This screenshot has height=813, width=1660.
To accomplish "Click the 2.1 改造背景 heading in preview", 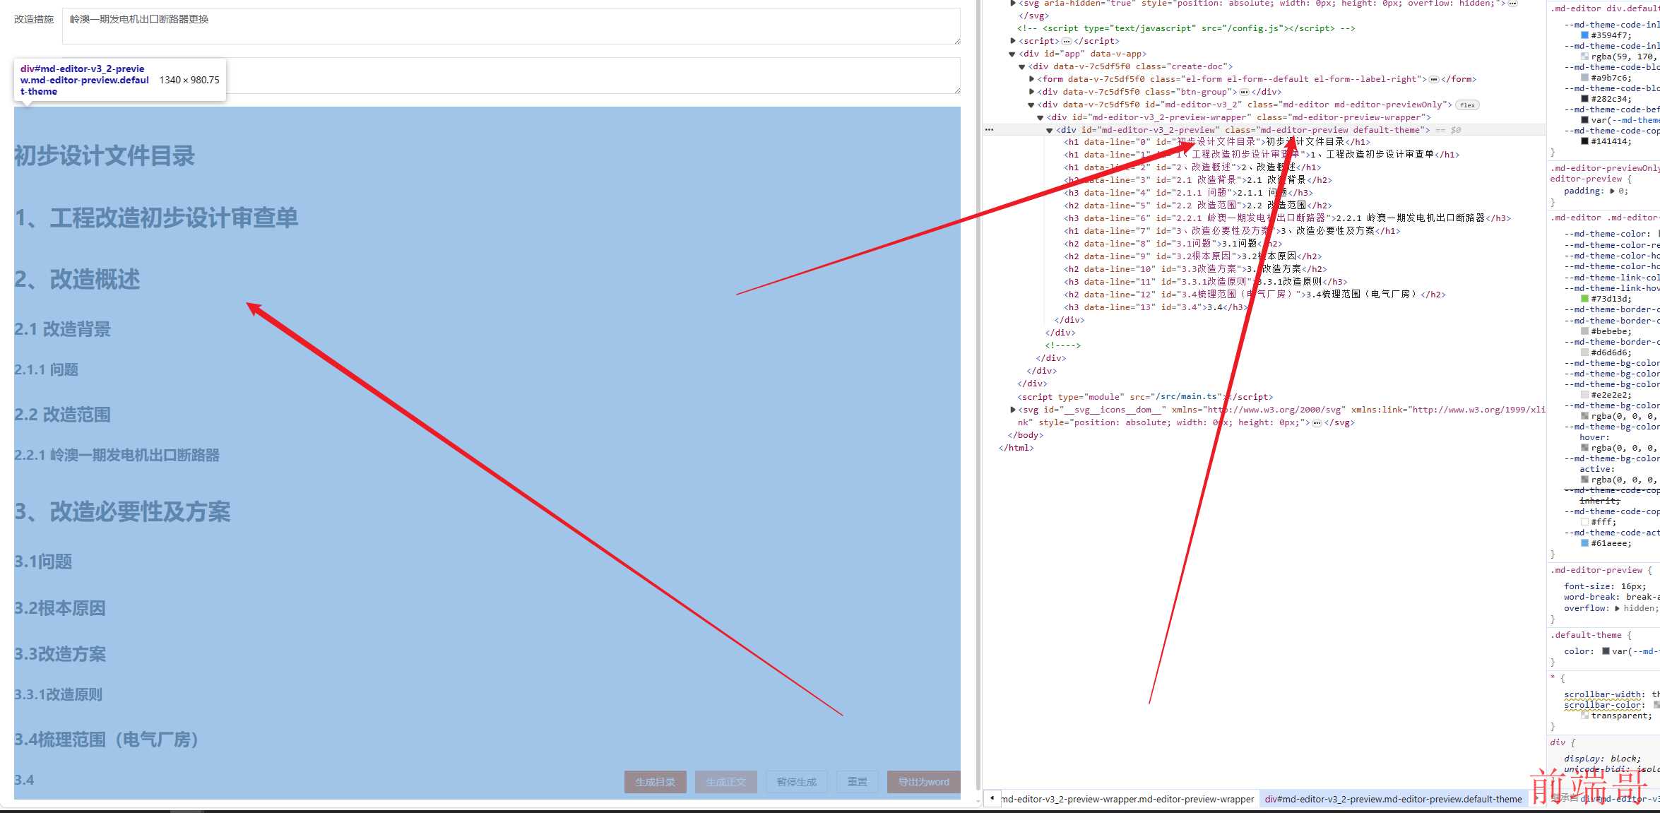I will coord(62,329).
